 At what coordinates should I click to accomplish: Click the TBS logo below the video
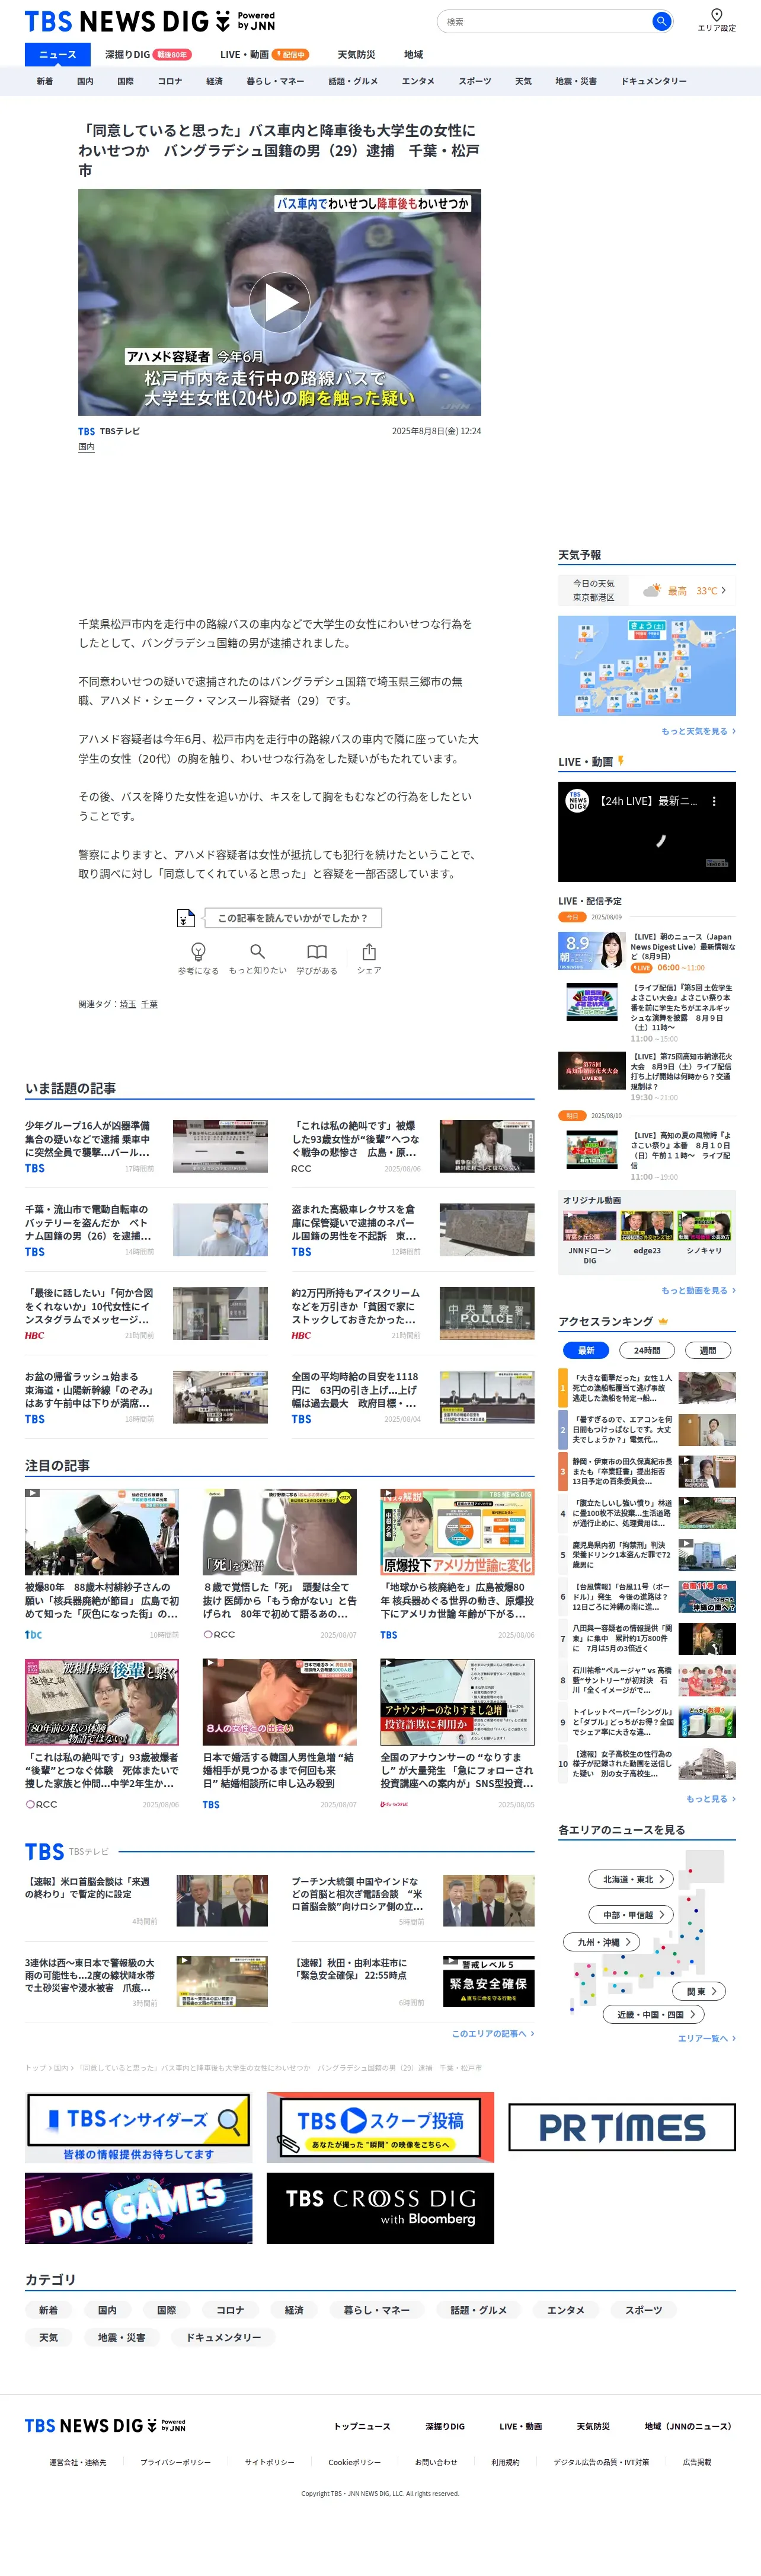click(87, 431)
